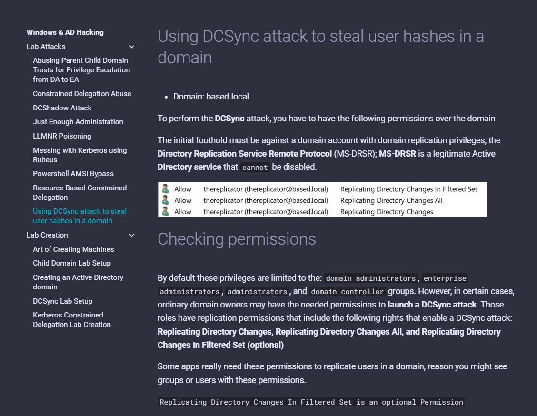Open Resource Based Constrained Delegation page
The image size is (537, 416).
pyautogui.click(x=80, y=193)
